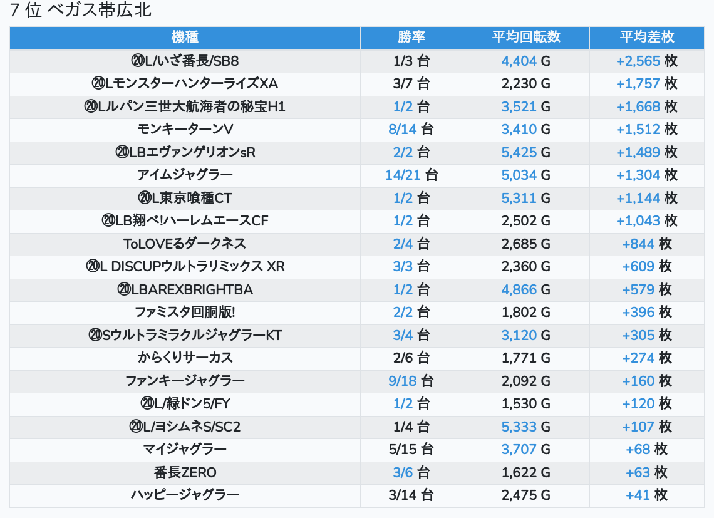Click the 1/4 台 win rate cell
The image size is (714, 518).
point(411,427)
